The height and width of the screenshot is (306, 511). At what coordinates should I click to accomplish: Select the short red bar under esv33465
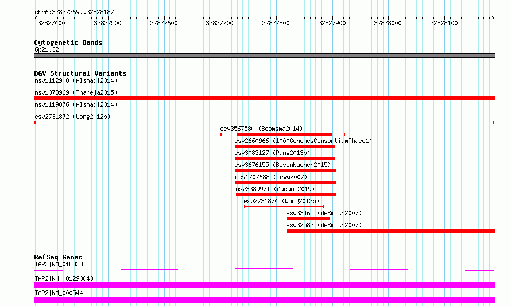click(308, 219)
